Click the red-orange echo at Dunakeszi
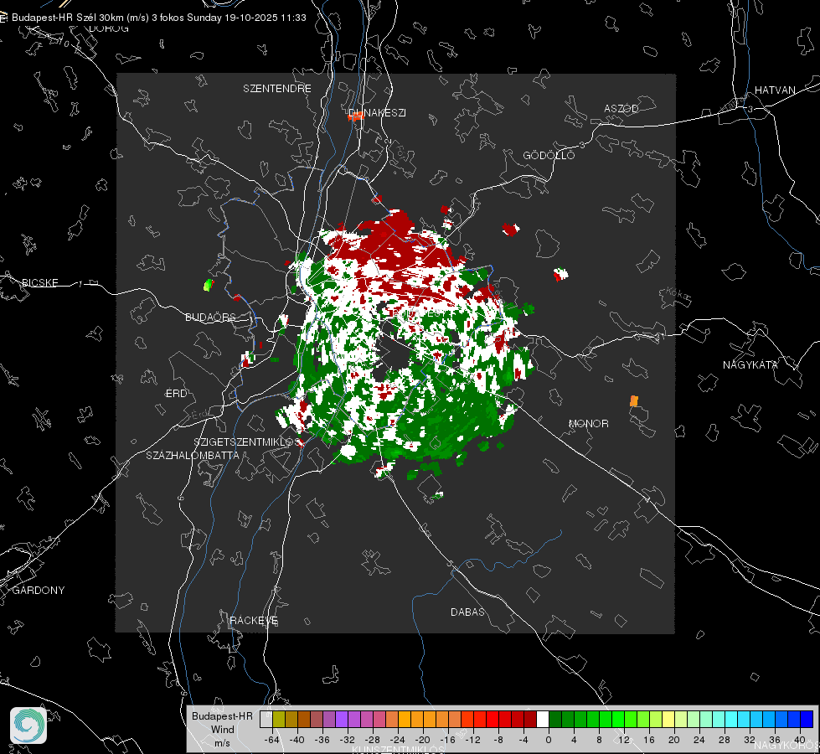Image resolution: width=820 pixels, height=754 pixels. [x=356, y=116]
